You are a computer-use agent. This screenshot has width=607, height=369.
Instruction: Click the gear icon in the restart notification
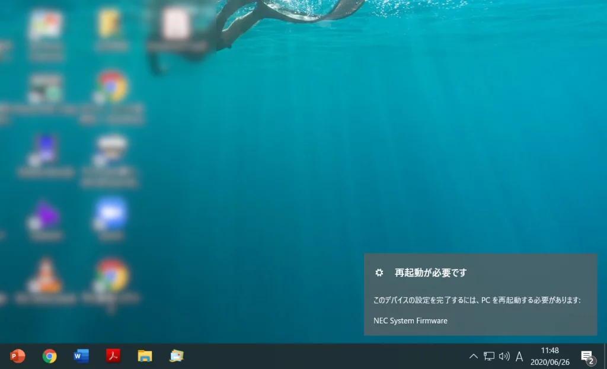pos(379,272)
